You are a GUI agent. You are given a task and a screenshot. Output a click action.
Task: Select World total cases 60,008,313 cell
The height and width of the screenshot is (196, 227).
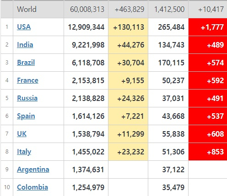[x=86, y=9]
